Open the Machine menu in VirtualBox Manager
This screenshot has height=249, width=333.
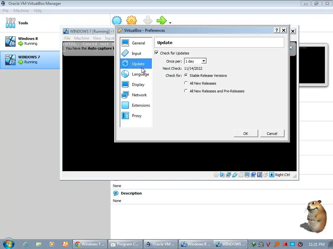coord(21,11)
